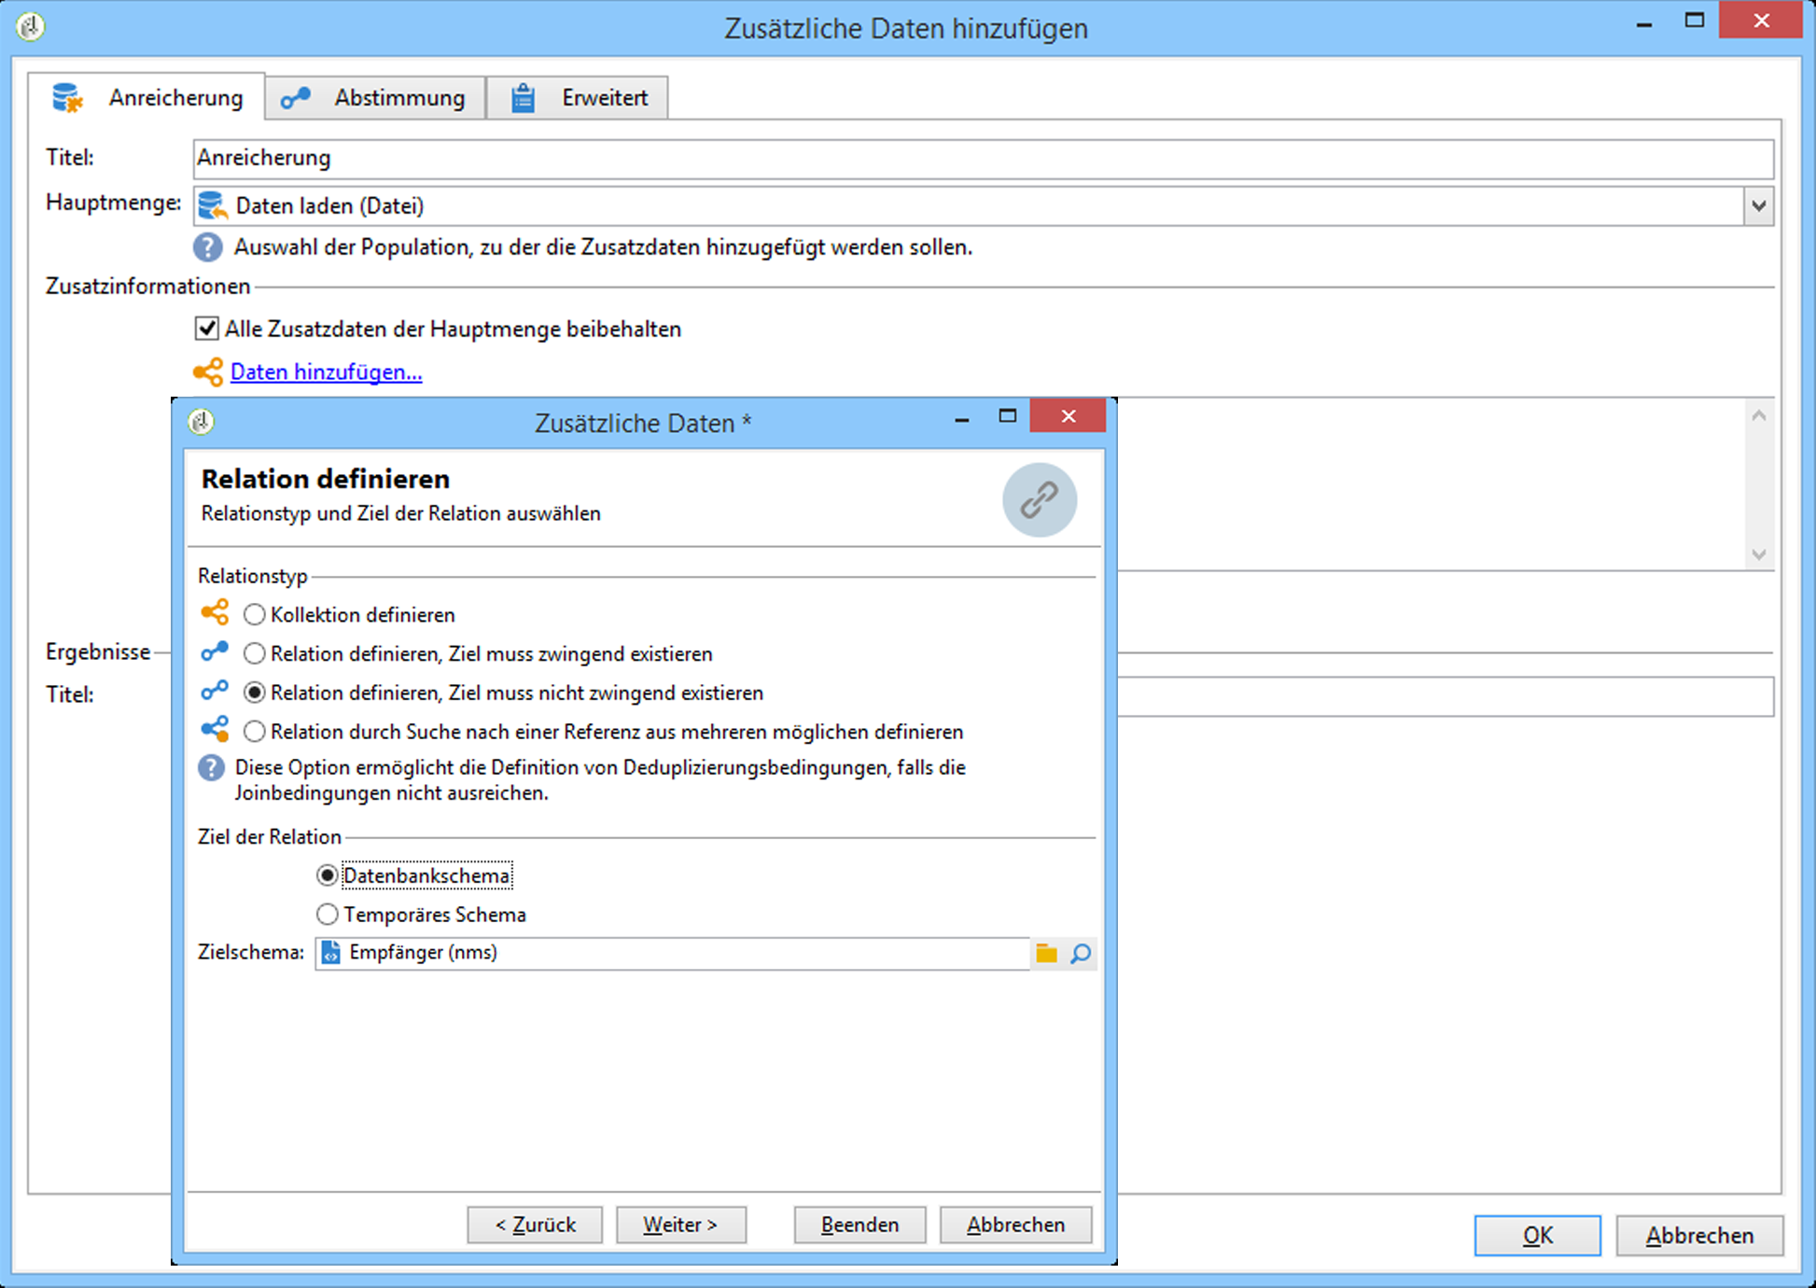Click the chain link icon in dialog header

click(x=1039, y=500)
